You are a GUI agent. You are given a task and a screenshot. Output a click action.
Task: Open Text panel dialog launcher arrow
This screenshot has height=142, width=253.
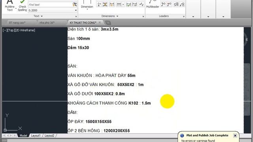[x=76, y=17]
